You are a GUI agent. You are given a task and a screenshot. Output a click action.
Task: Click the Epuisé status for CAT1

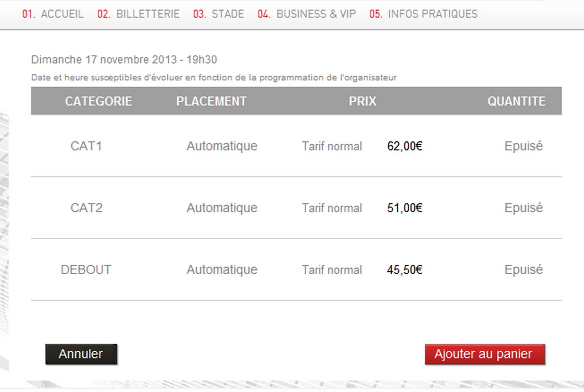523,146
